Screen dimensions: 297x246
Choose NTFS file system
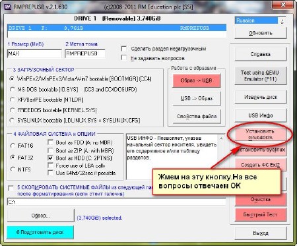click(x=13, y=169)
